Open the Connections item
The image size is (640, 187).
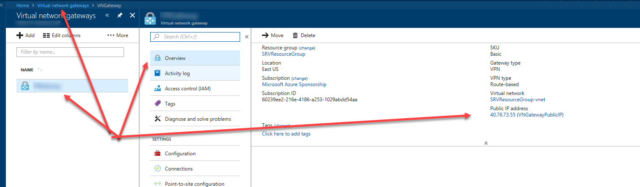[178, 169]
